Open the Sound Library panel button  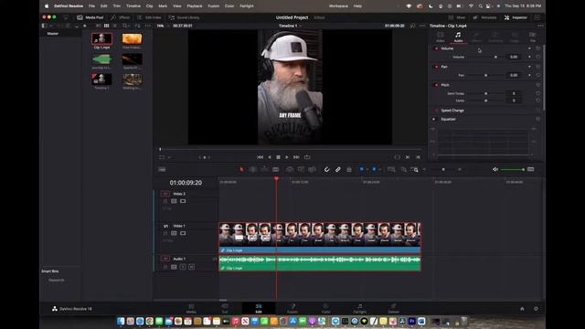[184, 17]
